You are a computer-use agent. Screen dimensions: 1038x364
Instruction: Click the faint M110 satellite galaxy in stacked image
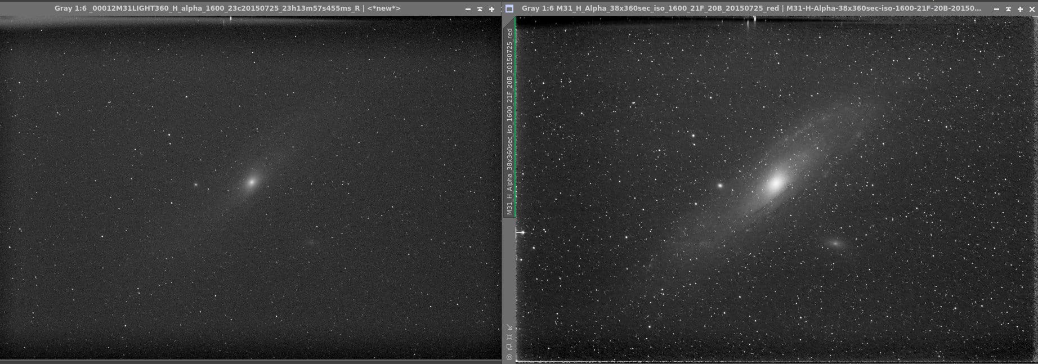tap(835, 243)
